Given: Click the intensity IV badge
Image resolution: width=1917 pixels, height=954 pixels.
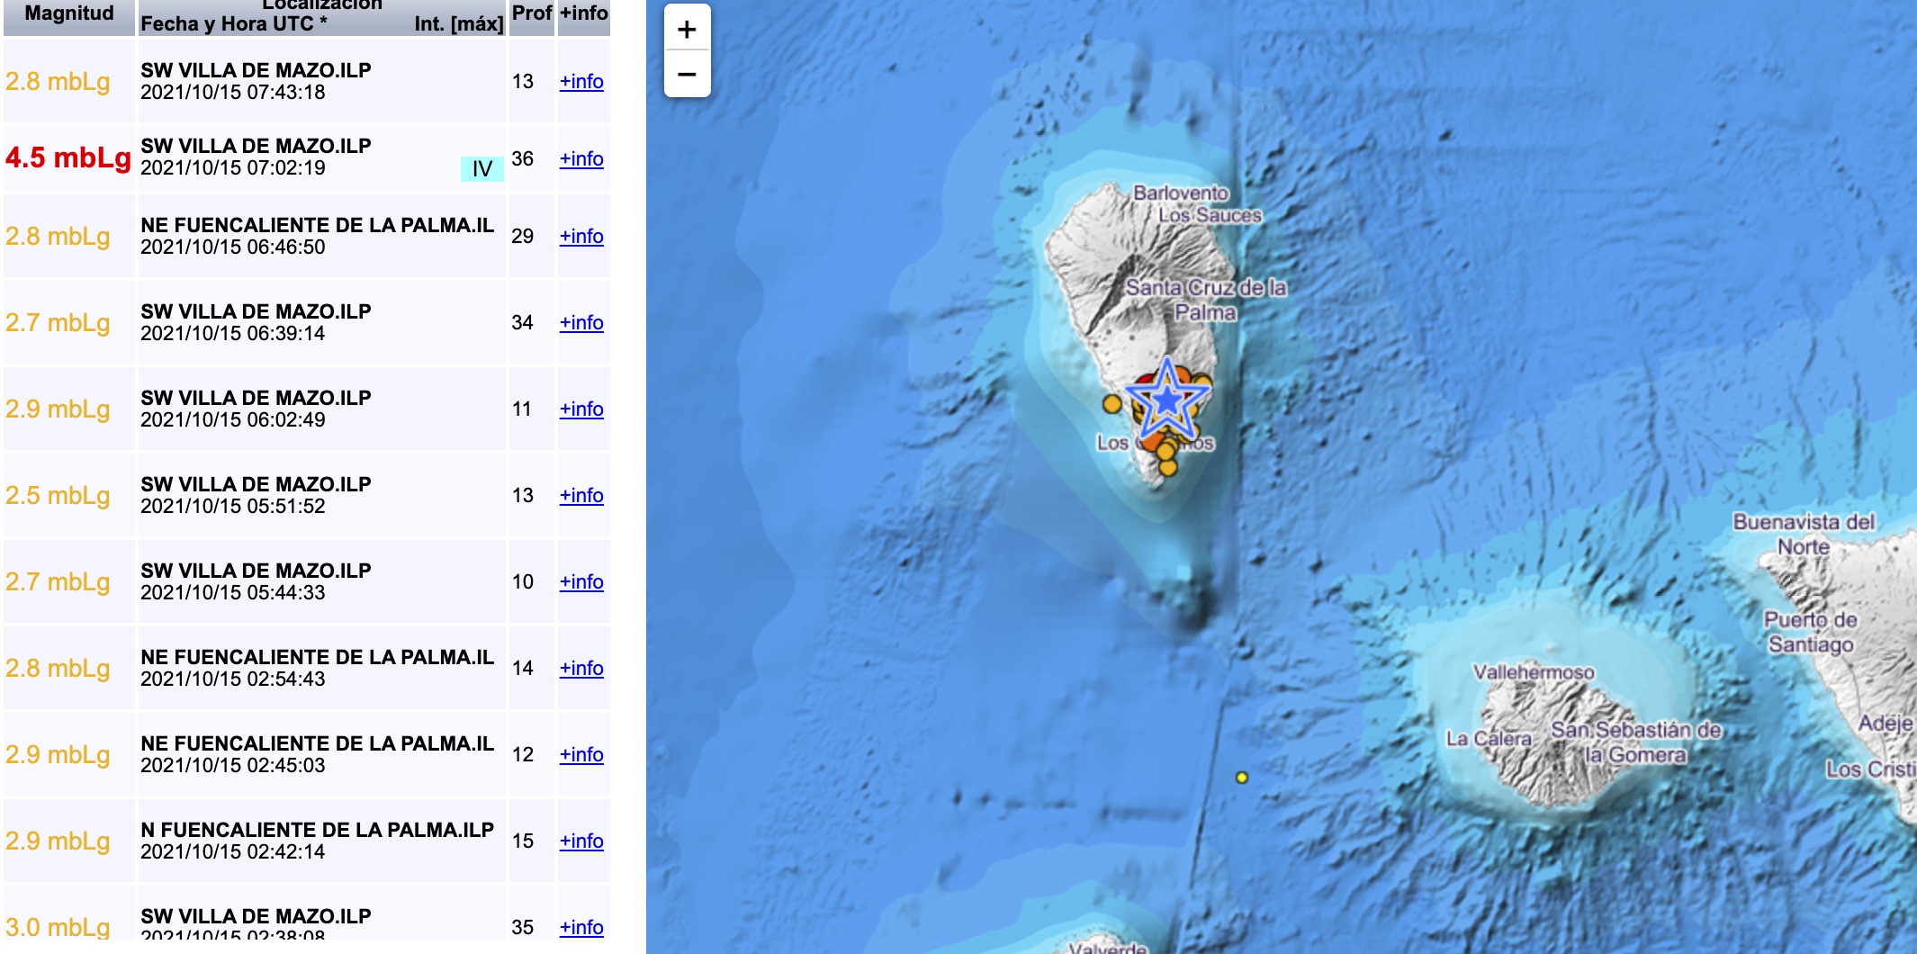Looking at the screenshot, I should (x=482, y=169).
